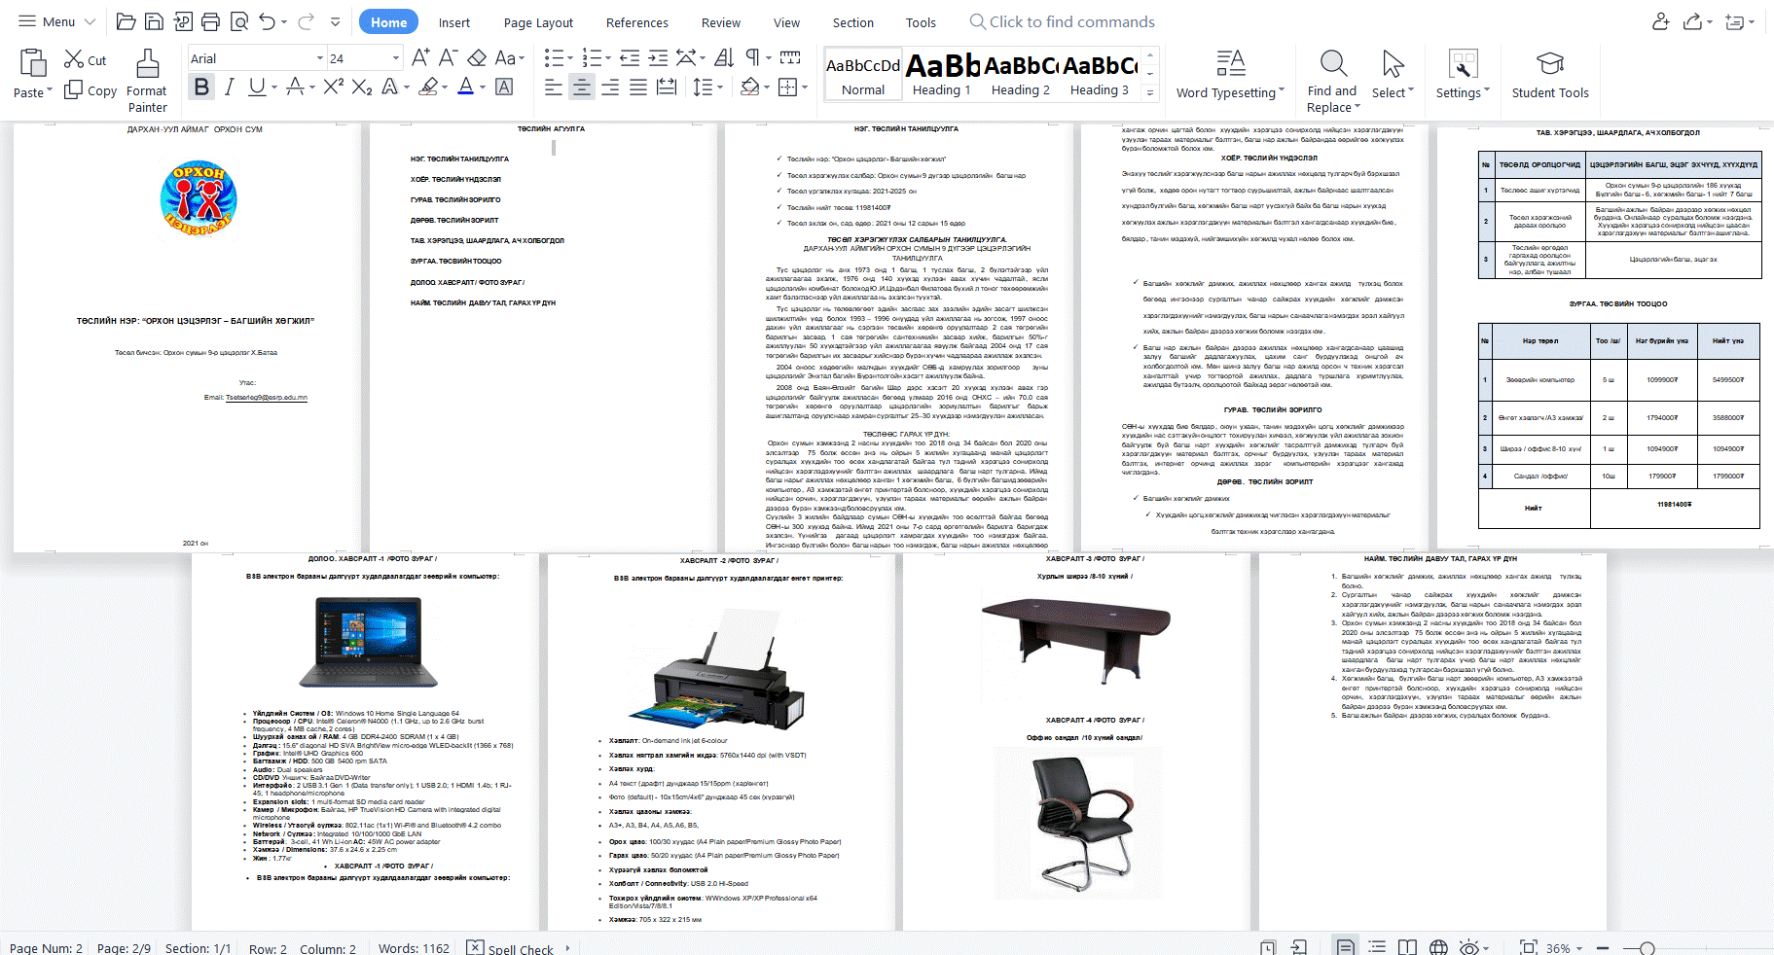Open the Review tab
The width and height of the screenshot is (1774, 955).
720,22
